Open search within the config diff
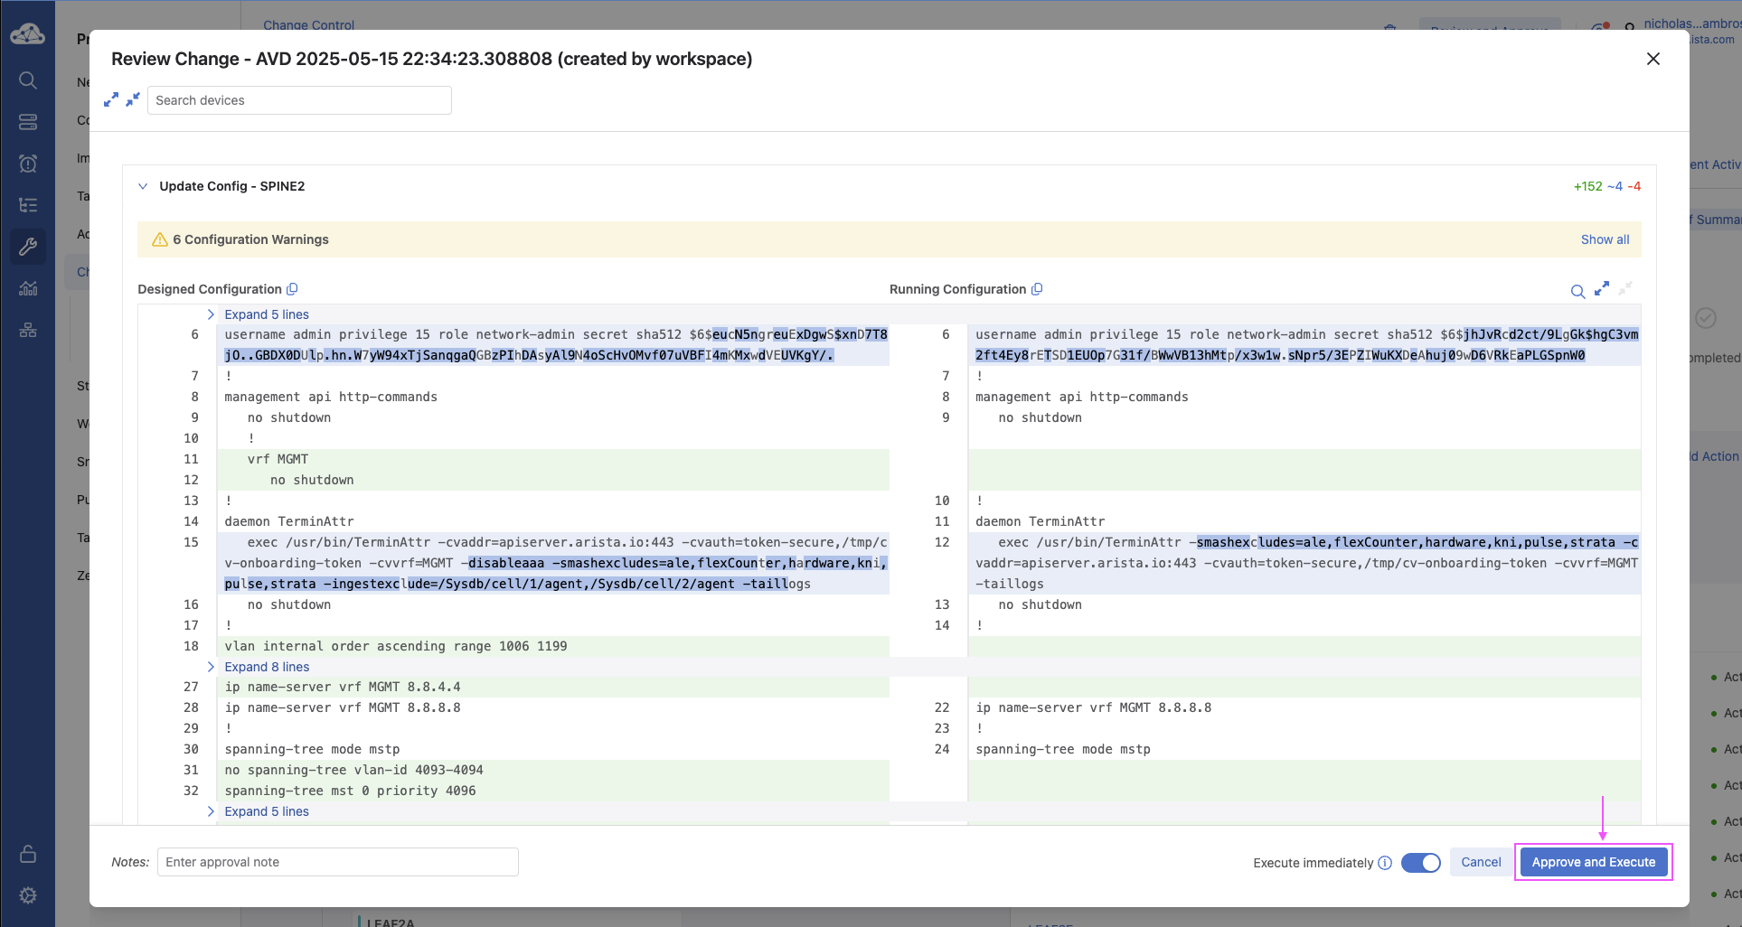The image size is (1742, 927). pos(1577,291)
